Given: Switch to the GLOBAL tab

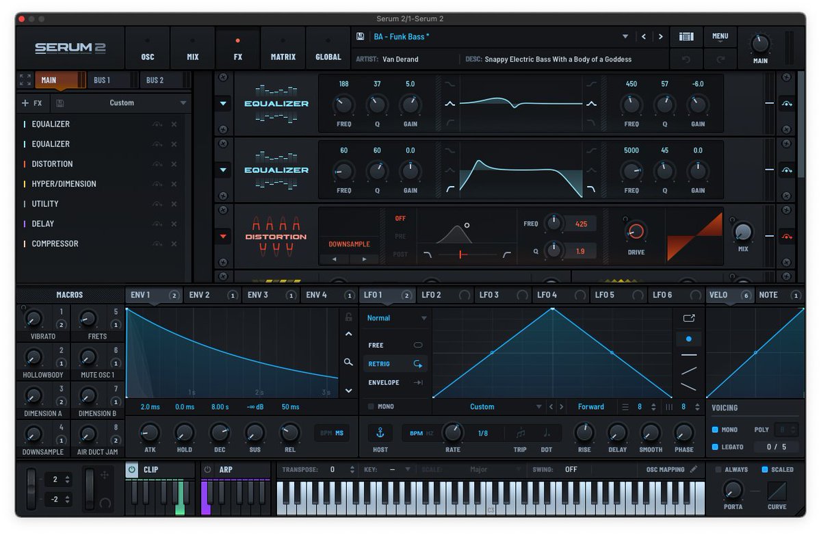Looking at the screenshot, I should (328, 49).
